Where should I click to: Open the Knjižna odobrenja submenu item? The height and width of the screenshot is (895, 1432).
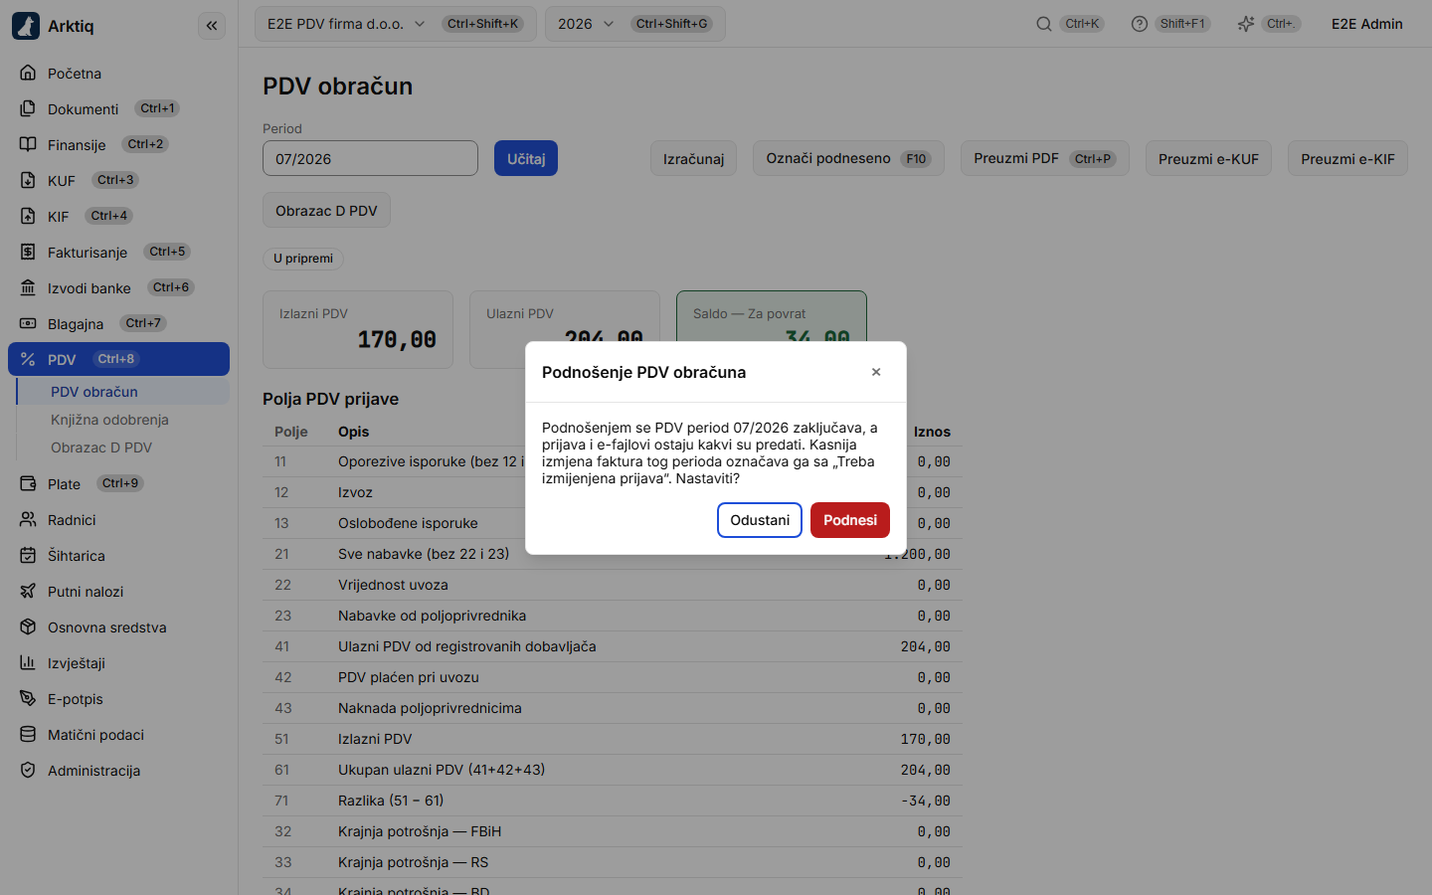point(122,420)
